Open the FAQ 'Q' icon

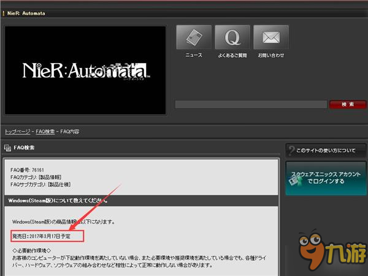(x=232, y=37)
